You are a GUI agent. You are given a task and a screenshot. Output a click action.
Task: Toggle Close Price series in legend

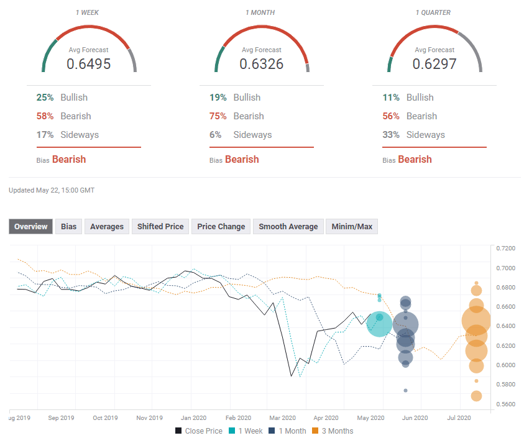click(x=198, y=431)
